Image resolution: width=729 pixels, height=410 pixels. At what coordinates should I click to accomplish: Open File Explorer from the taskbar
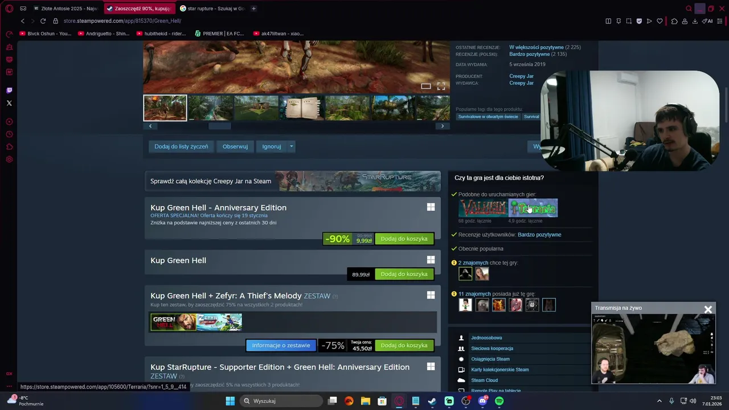tap(366, 401)
